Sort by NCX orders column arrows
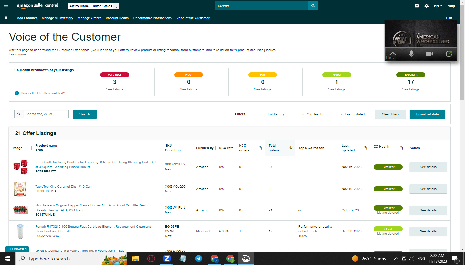465x265 pixels. 261,148
